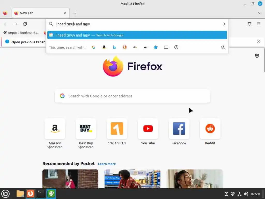Open the Terminal from taskbar
The width and height of the screenshot is (265, 199).
pos(41,194)
